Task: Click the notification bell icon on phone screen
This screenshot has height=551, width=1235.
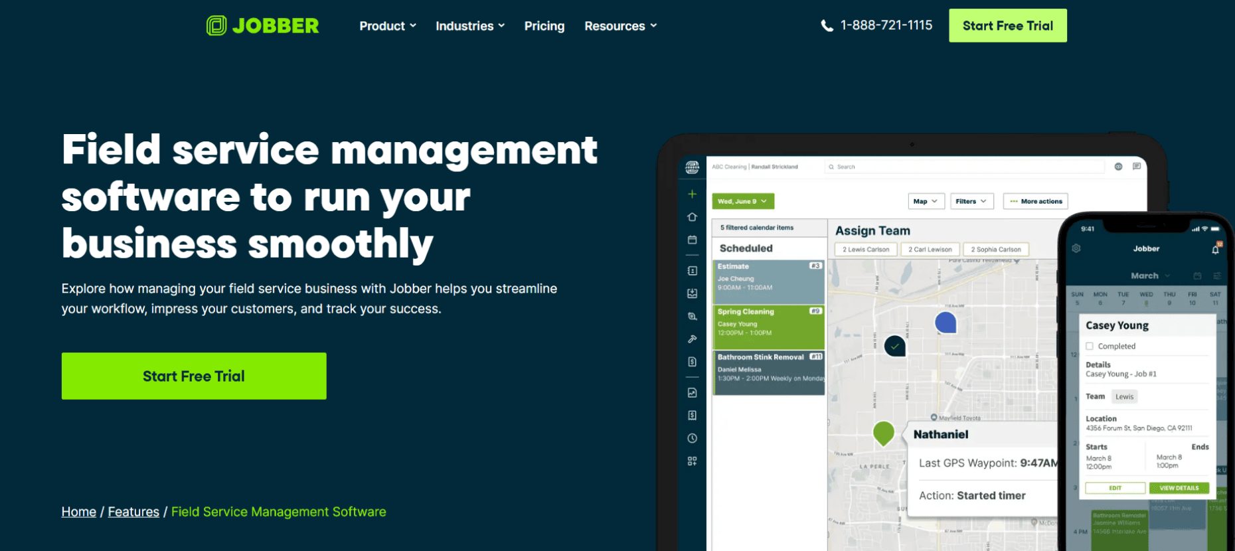Action: (1215, 250)
